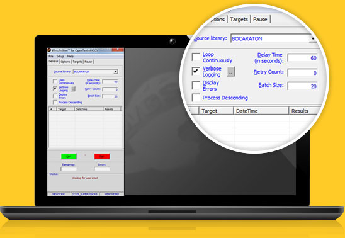
Task: Click the green Go button
Action: pos(69,156)
